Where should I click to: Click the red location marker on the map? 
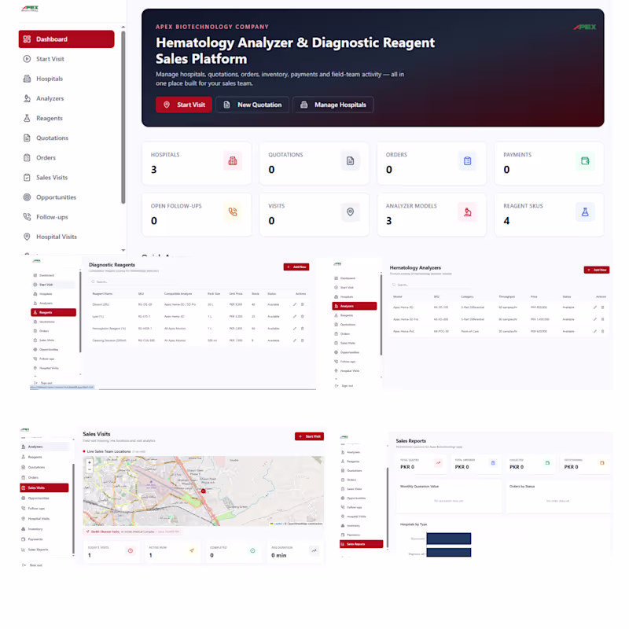click(x=204, y=491)
